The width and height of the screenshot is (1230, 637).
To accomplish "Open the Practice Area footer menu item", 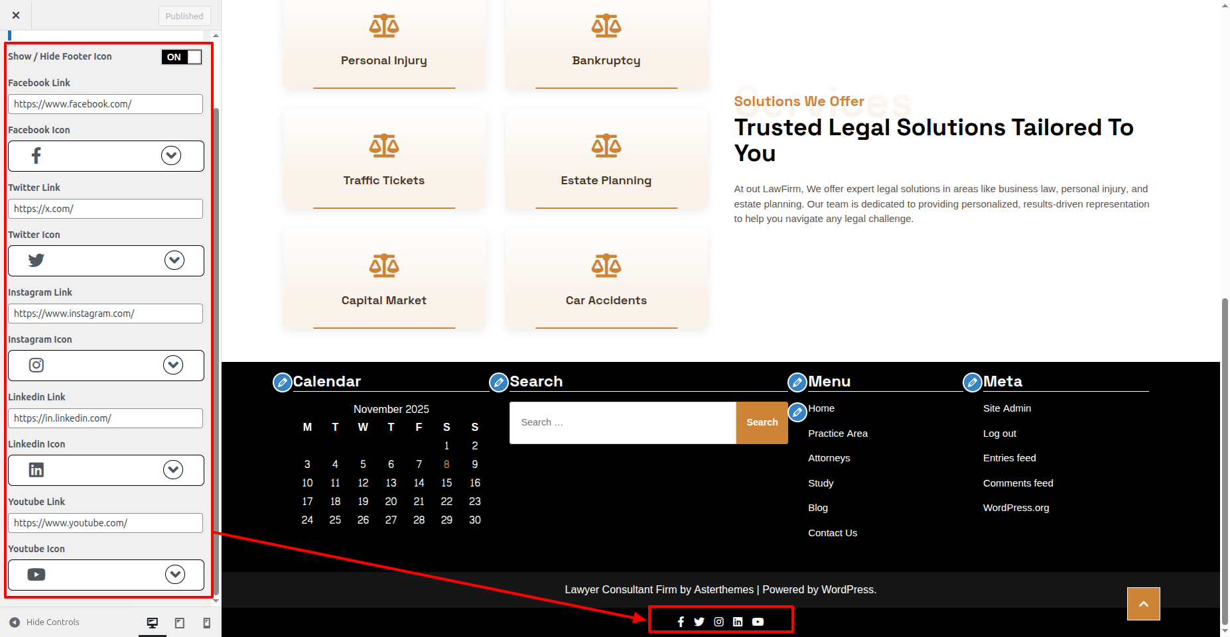I will tap(837, 434).
